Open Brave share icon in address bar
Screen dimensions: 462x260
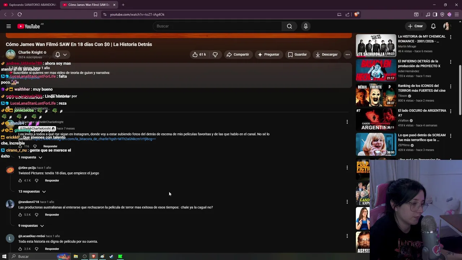[x=347, y=14]
